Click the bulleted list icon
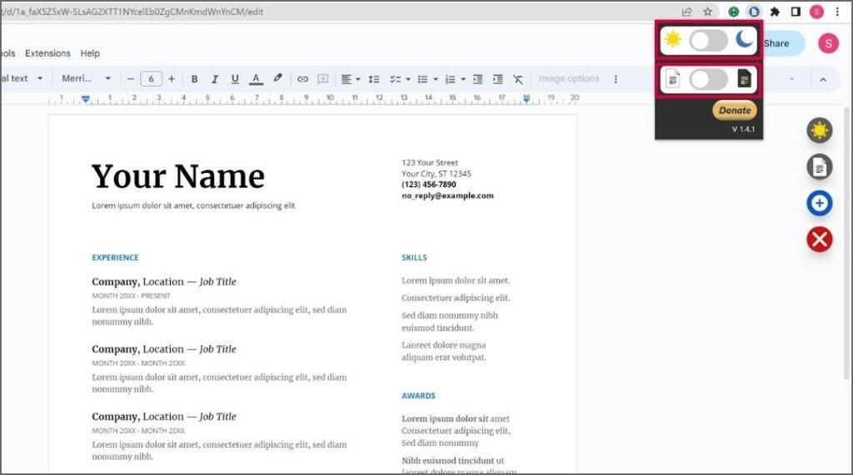 point(422,79)
